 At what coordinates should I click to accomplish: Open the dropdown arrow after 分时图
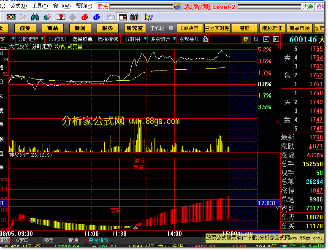tap(145, 39)
